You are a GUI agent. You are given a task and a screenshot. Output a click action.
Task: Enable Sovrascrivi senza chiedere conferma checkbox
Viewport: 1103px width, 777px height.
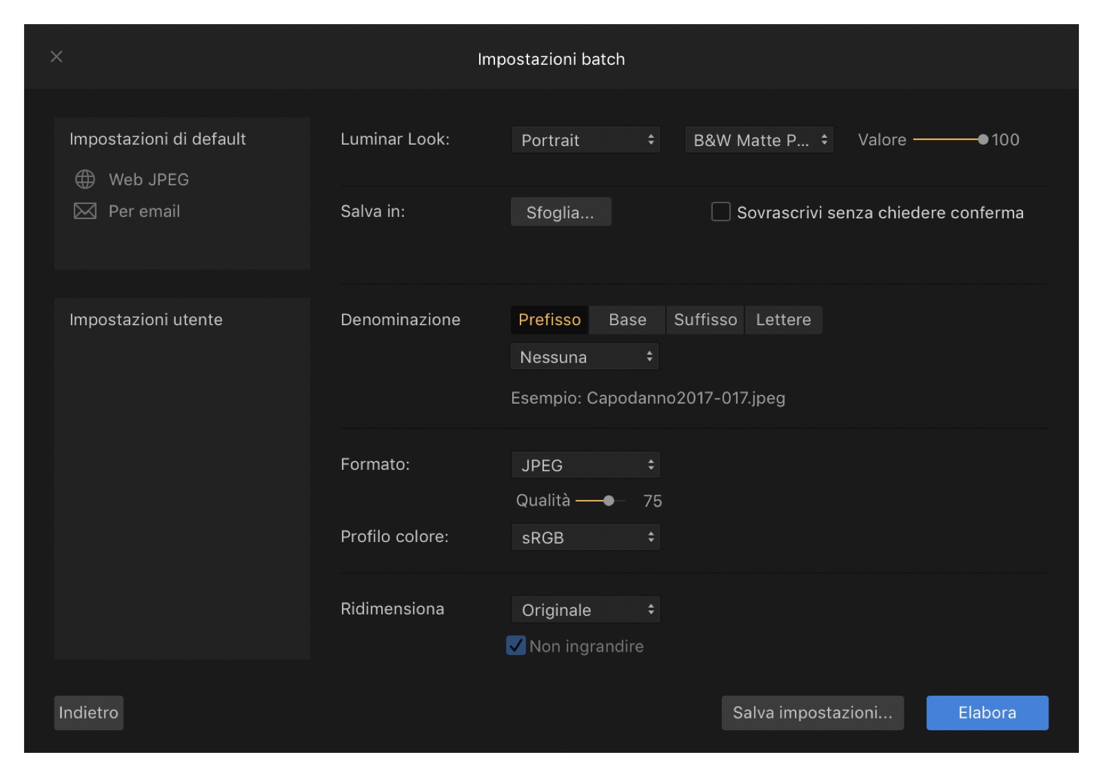click(x=720, y=211)
